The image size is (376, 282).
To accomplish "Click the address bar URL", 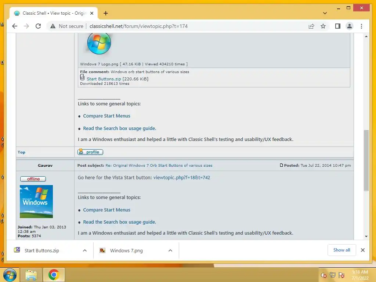I will 138,26.
